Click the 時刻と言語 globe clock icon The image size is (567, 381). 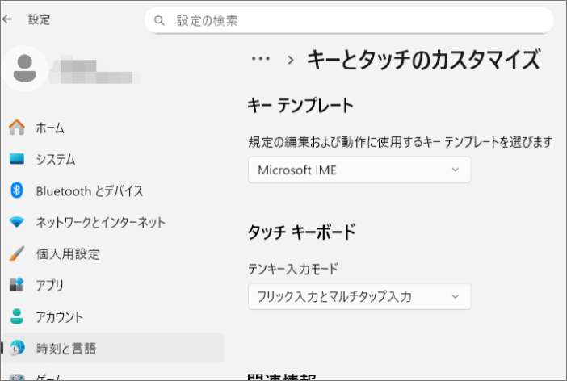[x=17, y=348]
